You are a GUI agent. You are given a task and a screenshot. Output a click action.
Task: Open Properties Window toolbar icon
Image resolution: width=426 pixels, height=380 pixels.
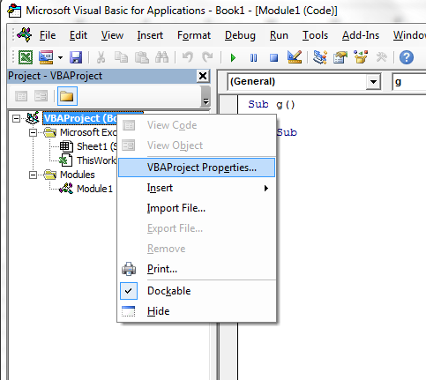tap(340, 57)
